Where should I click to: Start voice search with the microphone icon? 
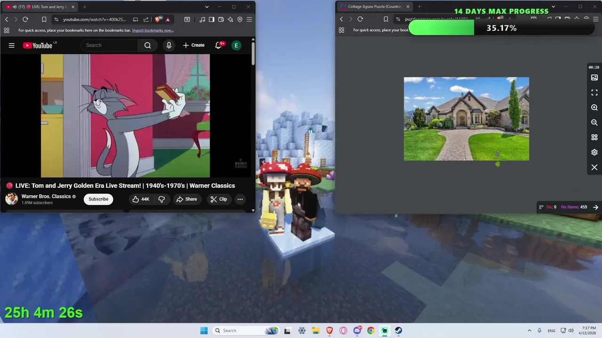[169, 45]
